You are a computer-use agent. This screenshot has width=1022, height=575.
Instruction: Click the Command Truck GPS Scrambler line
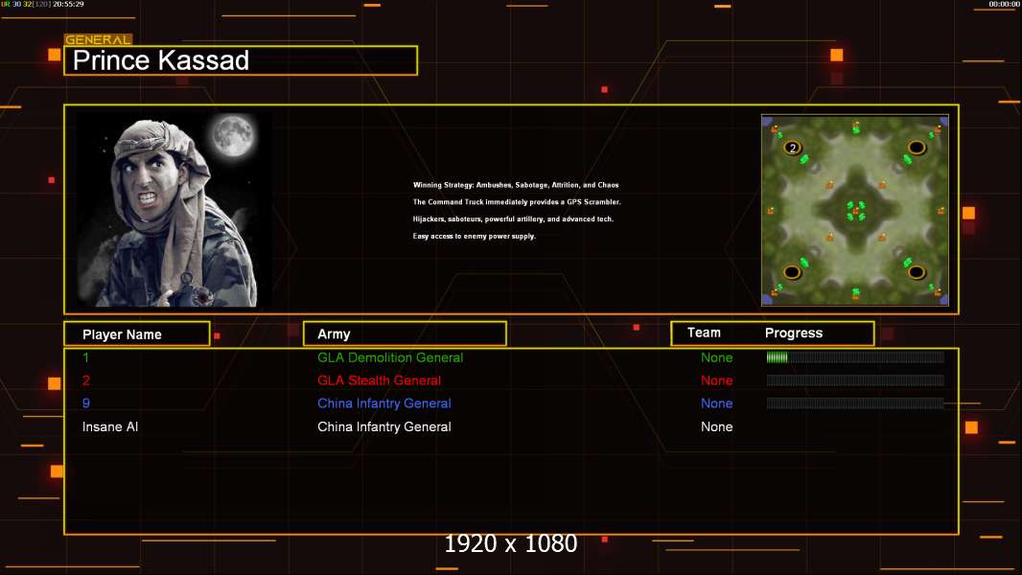pos(516,202)
